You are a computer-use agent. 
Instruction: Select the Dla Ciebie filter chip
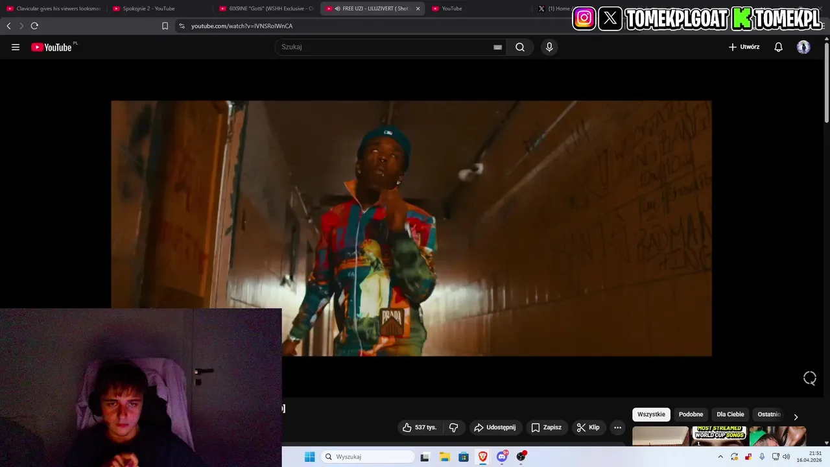[730, 414]
